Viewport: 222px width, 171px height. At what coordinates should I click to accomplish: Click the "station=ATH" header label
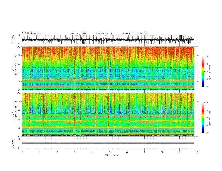coord(104,34)
